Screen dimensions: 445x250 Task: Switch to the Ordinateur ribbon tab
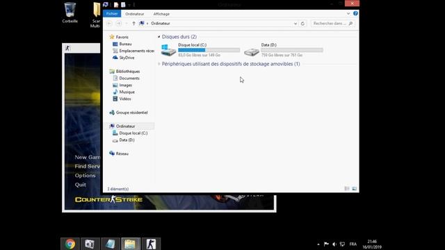point(134,14)
